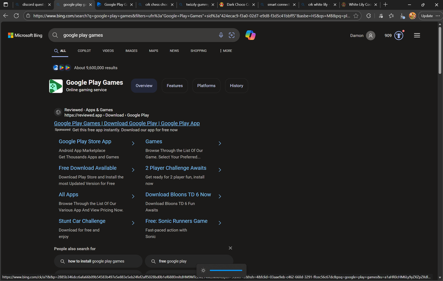Open Copilot via colorful Copilot icon
Screen dimensions: 443x281
[251, 35]
